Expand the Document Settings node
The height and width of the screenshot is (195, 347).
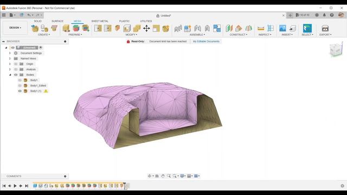10,53
